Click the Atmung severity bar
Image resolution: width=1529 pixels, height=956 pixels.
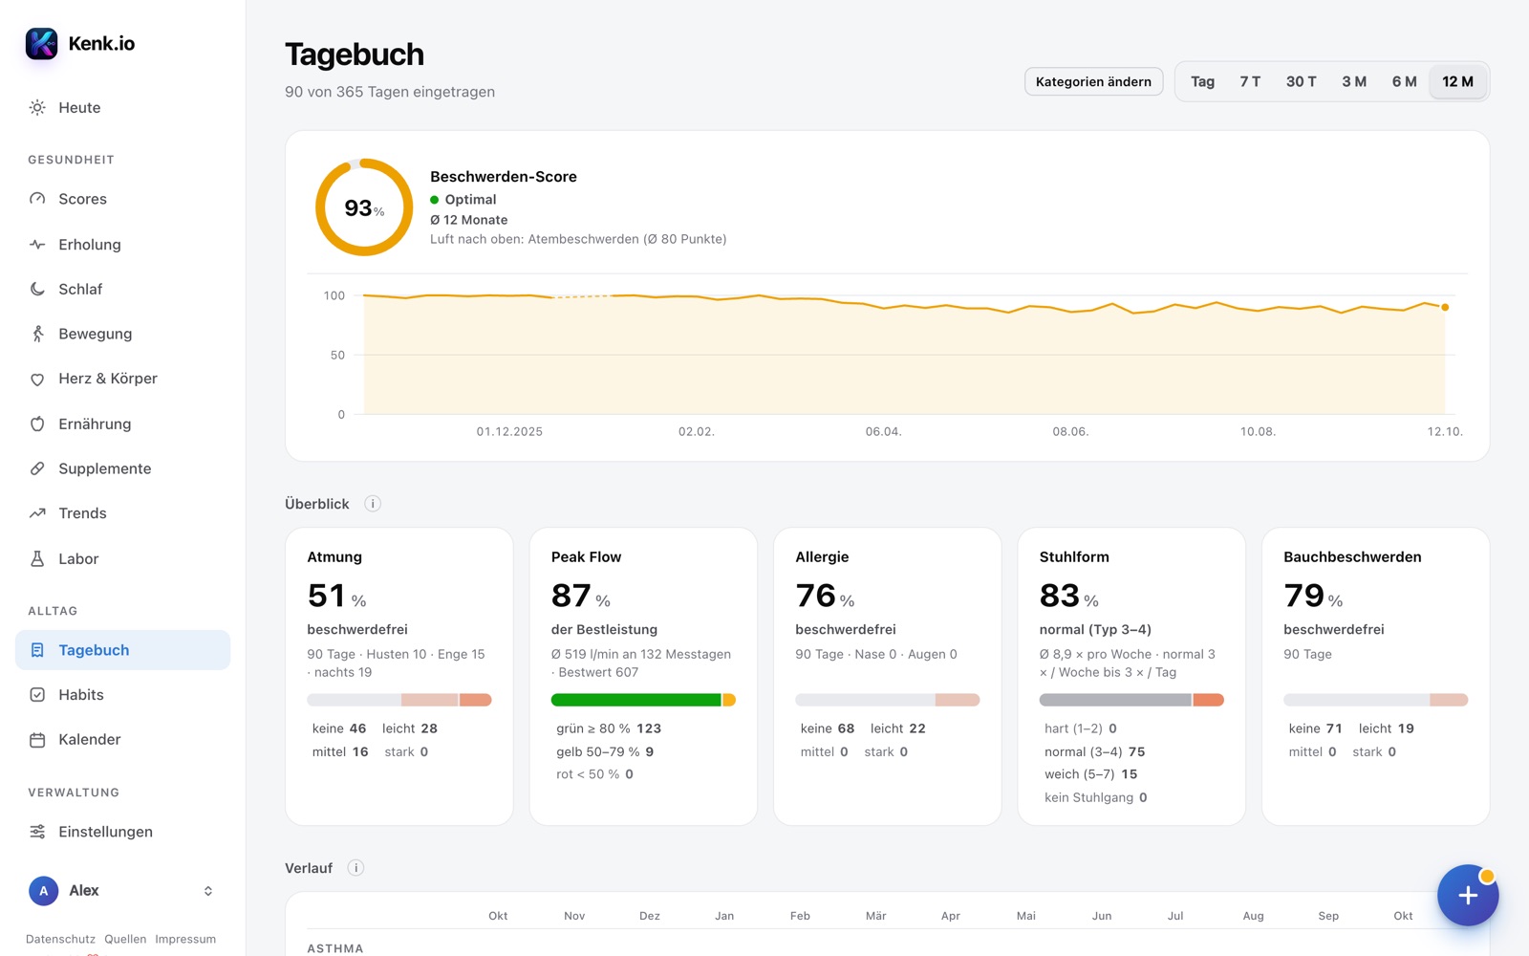pos(399,700)
